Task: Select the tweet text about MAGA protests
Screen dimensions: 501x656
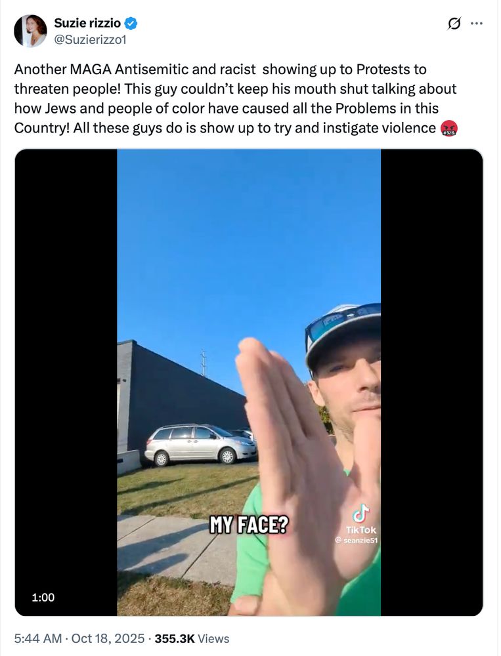Action: (x=236, y=99)
